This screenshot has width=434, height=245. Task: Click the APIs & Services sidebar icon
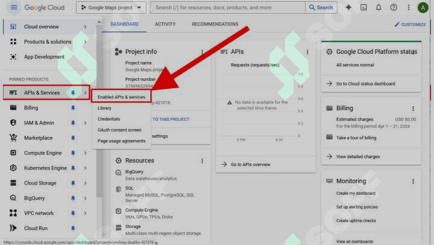click(13, 92)
